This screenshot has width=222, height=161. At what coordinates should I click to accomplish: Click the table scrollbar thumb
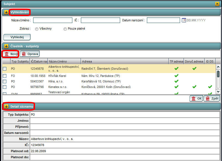coord(218,74)
